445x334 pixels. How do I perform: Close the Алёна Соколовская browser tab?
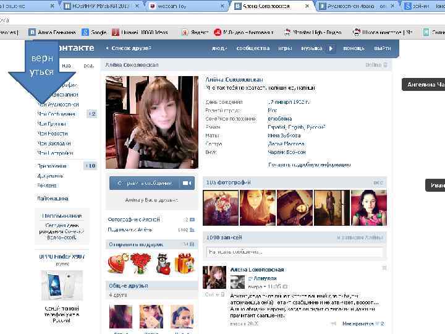click(307, 6)
